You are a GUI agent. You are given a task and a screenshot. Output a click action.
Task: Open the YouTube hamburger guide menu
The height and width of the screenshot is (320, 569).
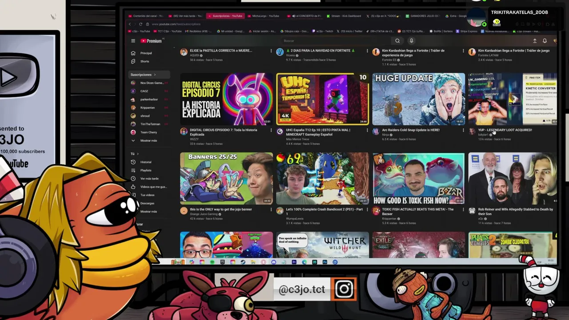point(133,41)
